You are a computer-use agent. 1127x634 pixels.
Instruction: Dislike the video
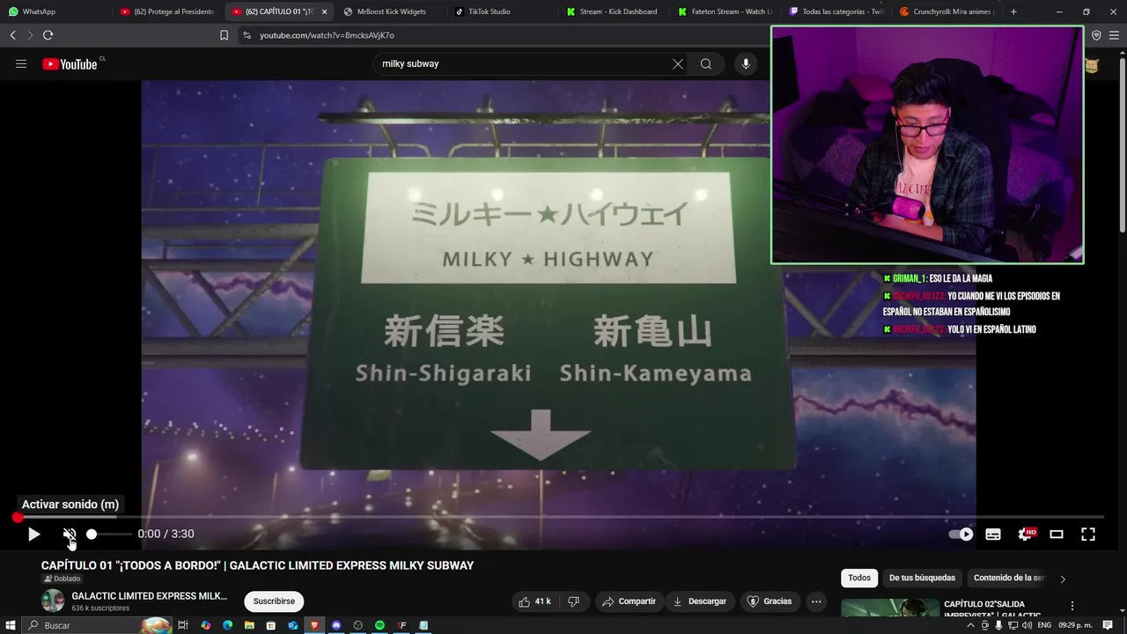click(x=574, y=601)
